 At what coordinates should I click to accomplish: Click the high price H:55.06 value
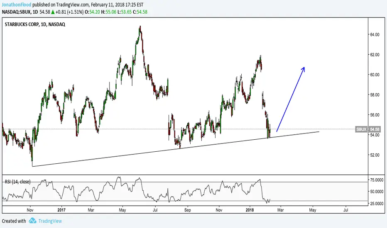108,12
